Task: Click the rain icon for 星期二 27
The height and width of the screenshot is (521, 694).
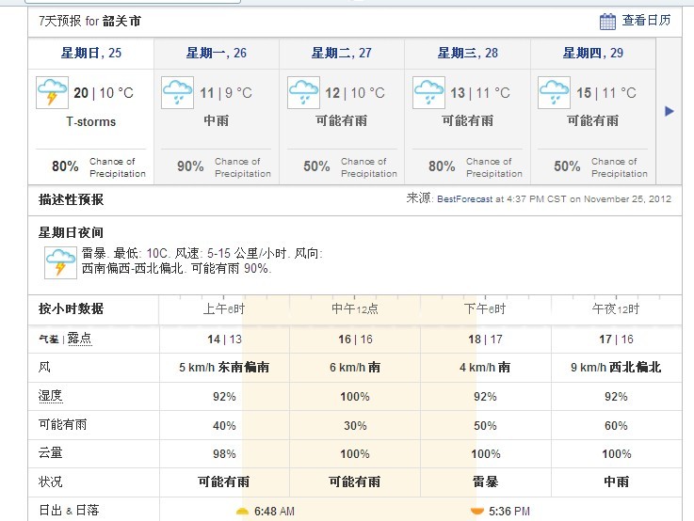Action: pos(302,93)
